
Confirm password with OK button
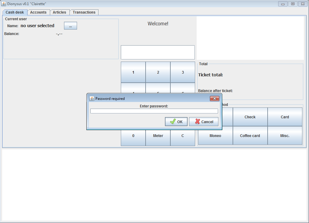pyautogui.click(x=176, y=122)
